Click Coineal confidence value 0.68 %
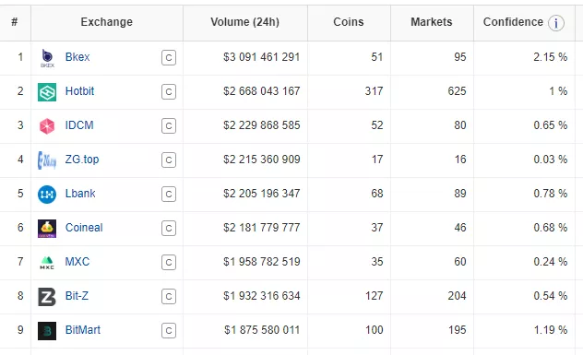This screenshot has height=355, width=583. (551, 228)
